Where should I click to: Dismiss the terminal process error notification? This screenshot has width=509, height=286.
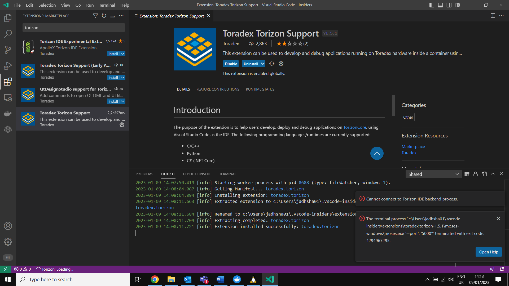coord(498,218)
